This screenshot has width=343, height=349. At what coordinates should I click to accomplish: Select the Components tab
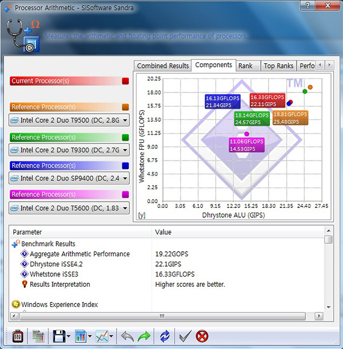[x=213, y=65]
